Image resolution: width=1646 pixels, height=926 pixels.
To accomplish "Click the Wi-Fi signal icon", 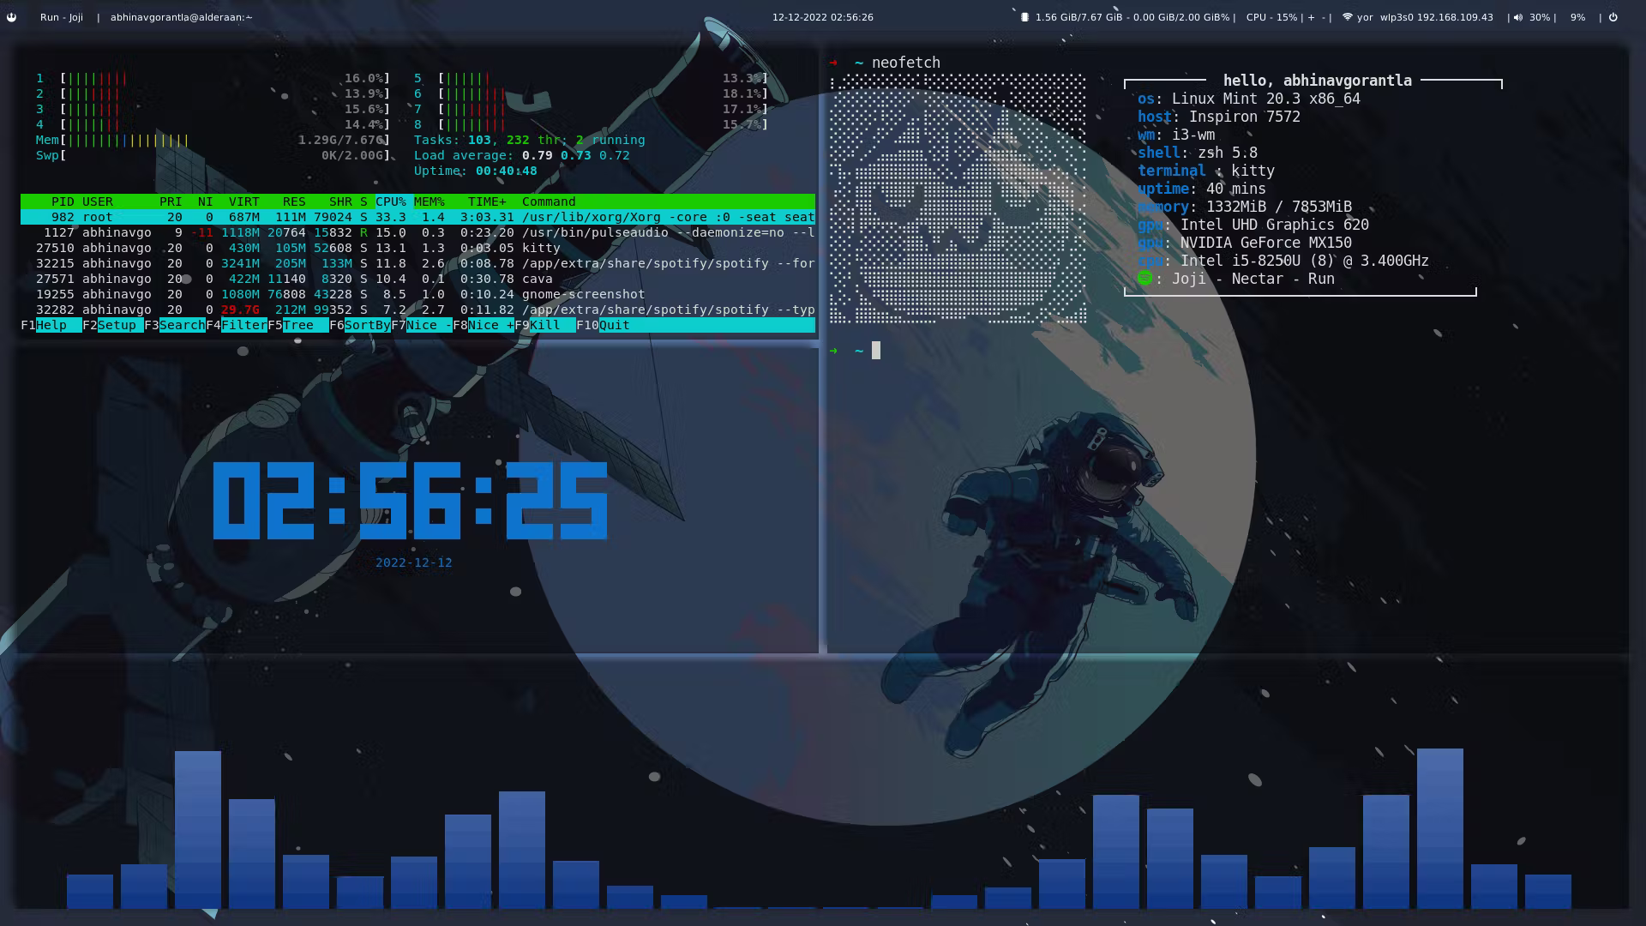I will pyautogui.click(x=1347, y=17).
